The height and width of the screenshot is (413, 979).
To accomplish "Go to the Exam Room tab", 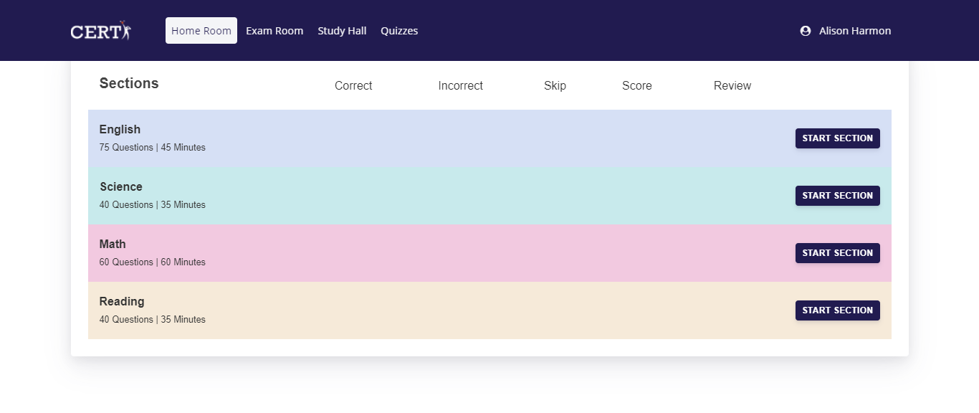I will tap(274, 31).
